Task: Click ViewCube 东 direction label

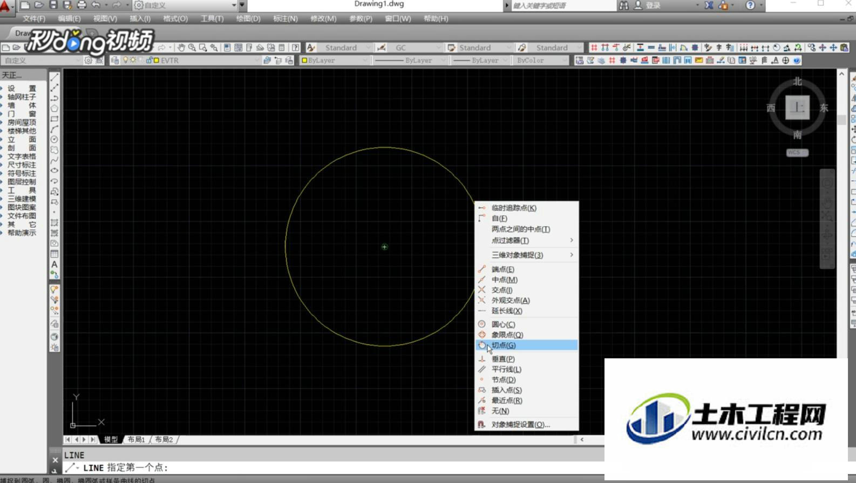Action: point(824,108)
